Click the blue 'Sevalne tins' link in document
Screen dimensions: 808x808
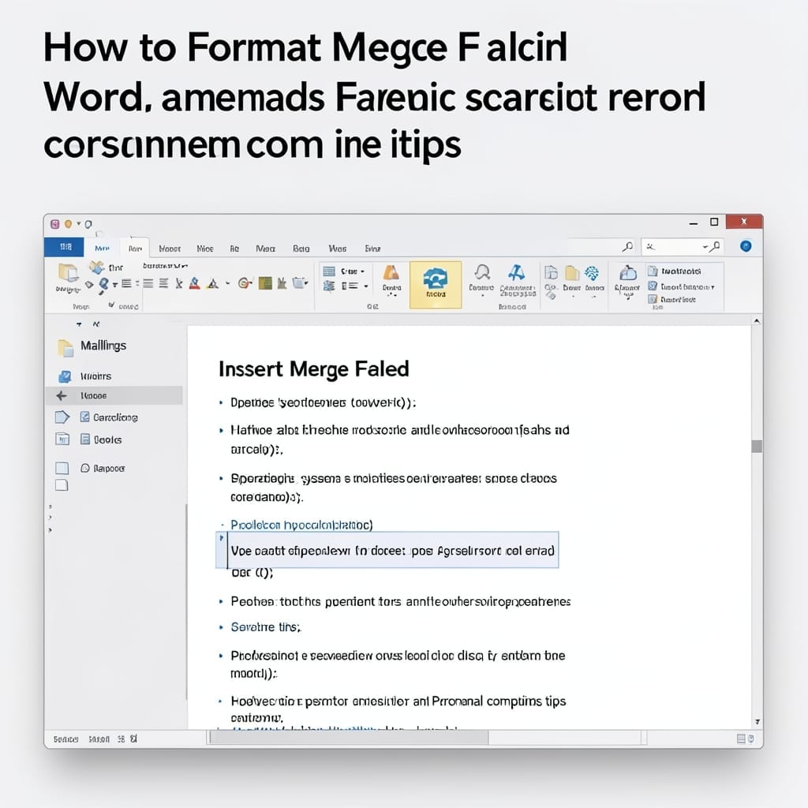[266, 627]
